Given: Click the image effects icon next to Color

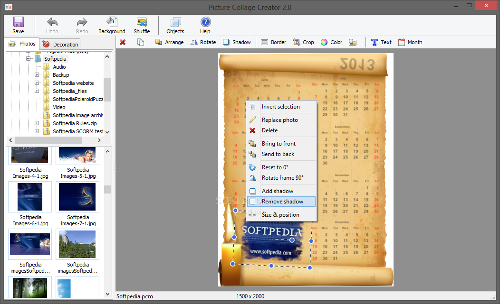Looking at the screenshot, I should point(352,42).
